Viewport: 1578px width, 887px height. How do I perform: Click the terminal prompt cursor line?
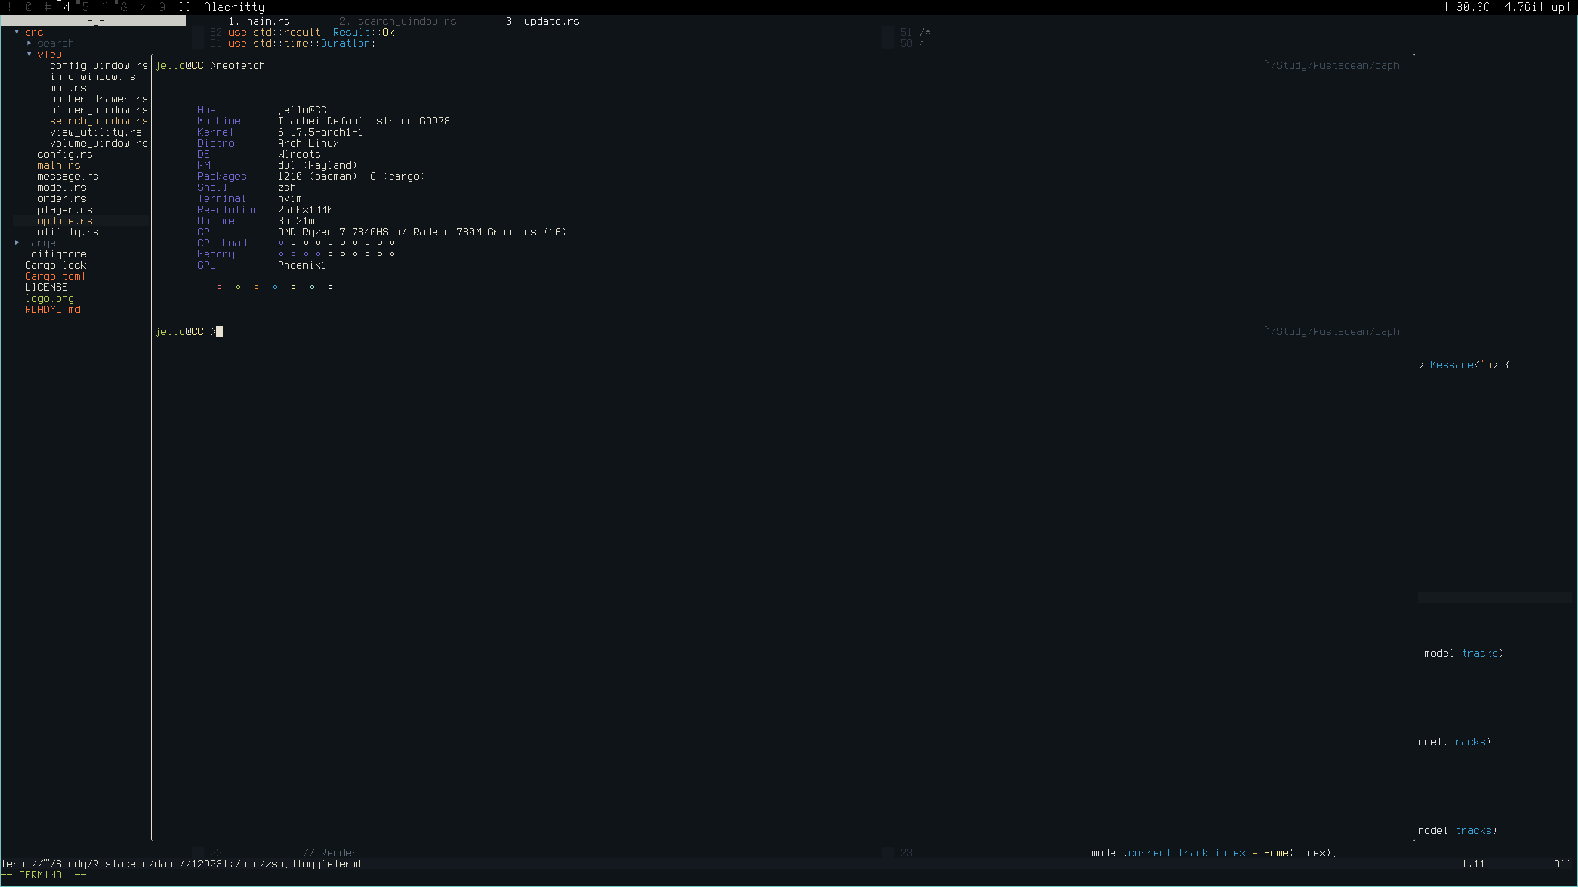(220, 331)
